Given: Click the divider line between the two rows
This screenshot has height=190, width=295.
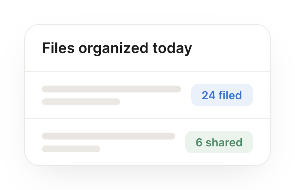Looking at the screenshot, I should 147,119.
